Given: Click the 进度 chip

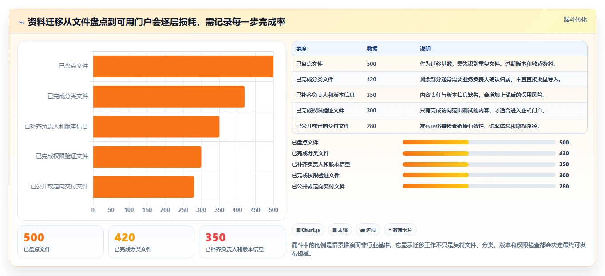Looking at the screenshot, I should [368, 230].
